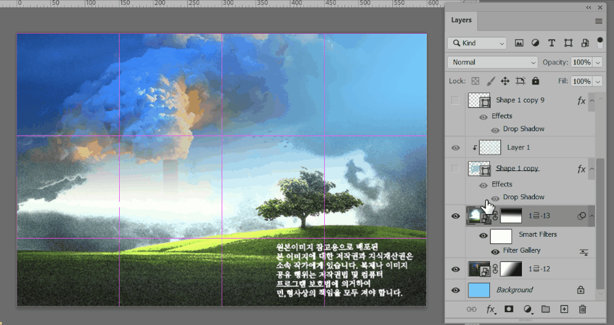Open the Kind filter dropdown
The image size is (614, 325).
coord(477,43)
